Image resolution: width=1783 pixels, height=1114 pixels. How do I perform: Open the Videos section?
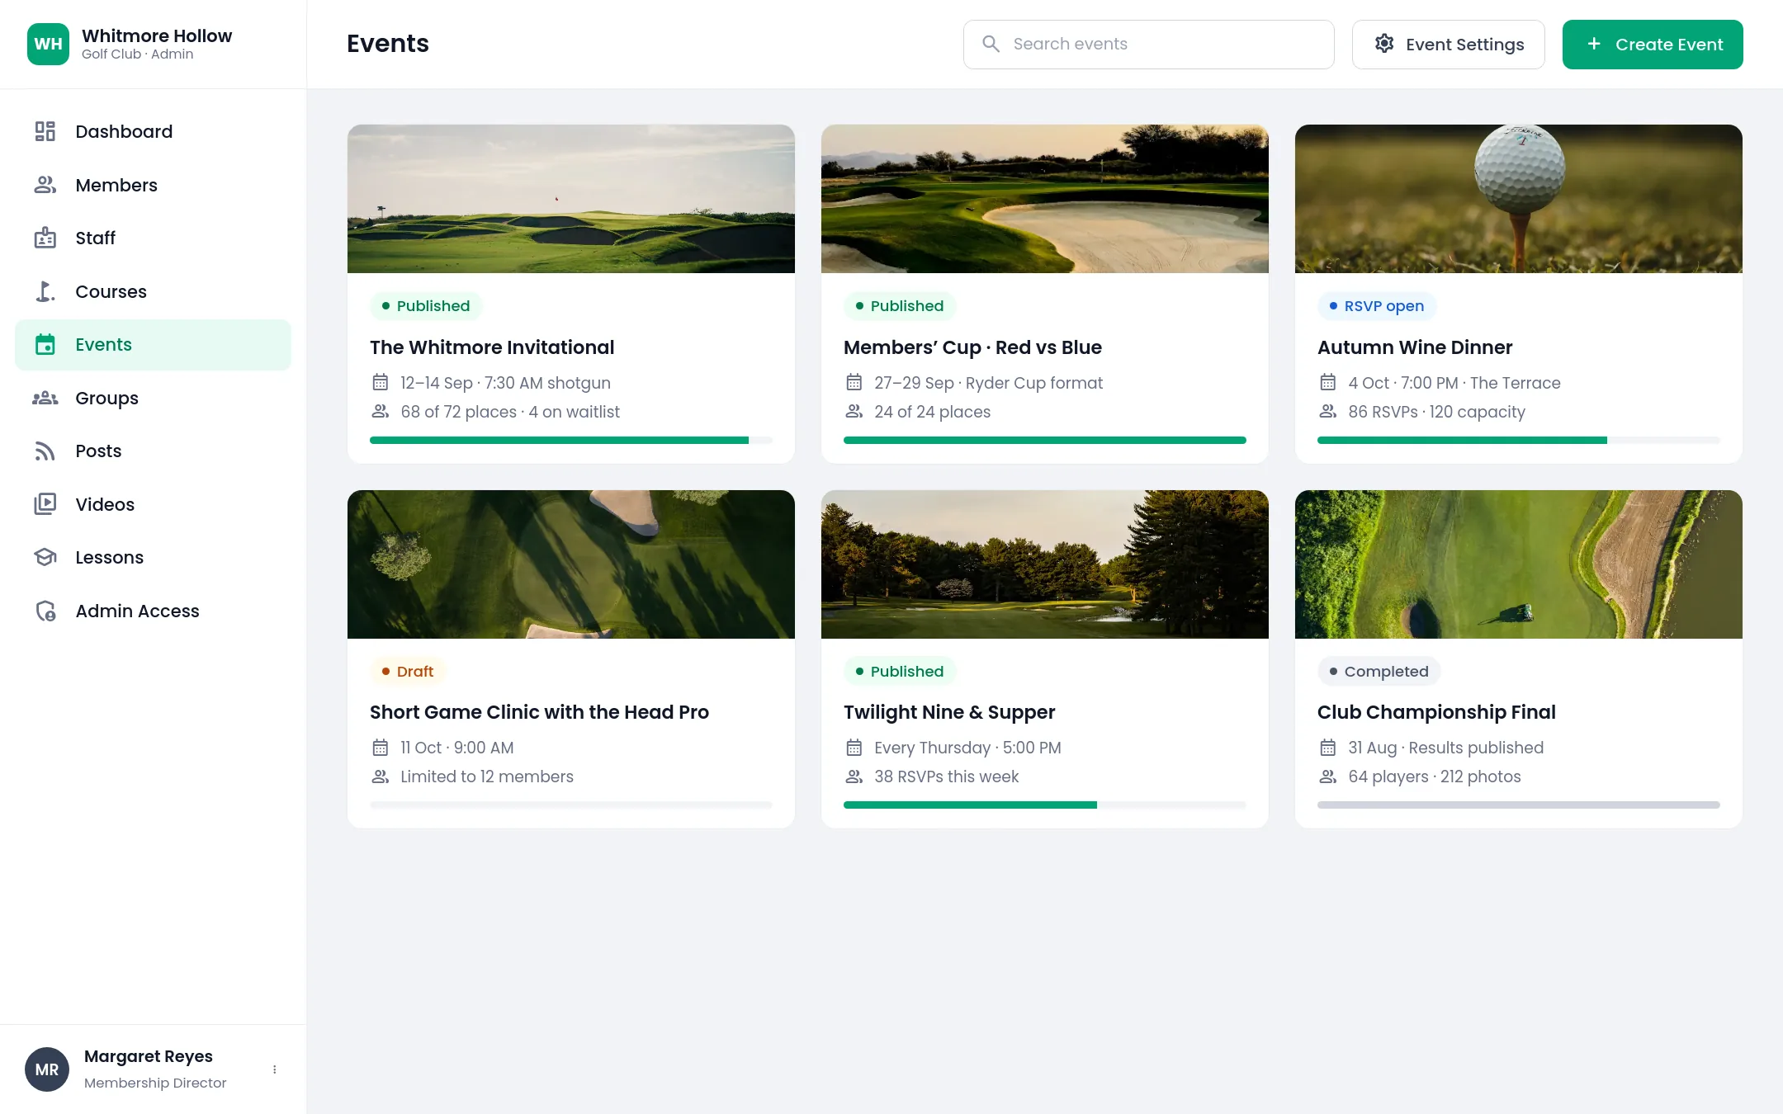pos(153,504)
